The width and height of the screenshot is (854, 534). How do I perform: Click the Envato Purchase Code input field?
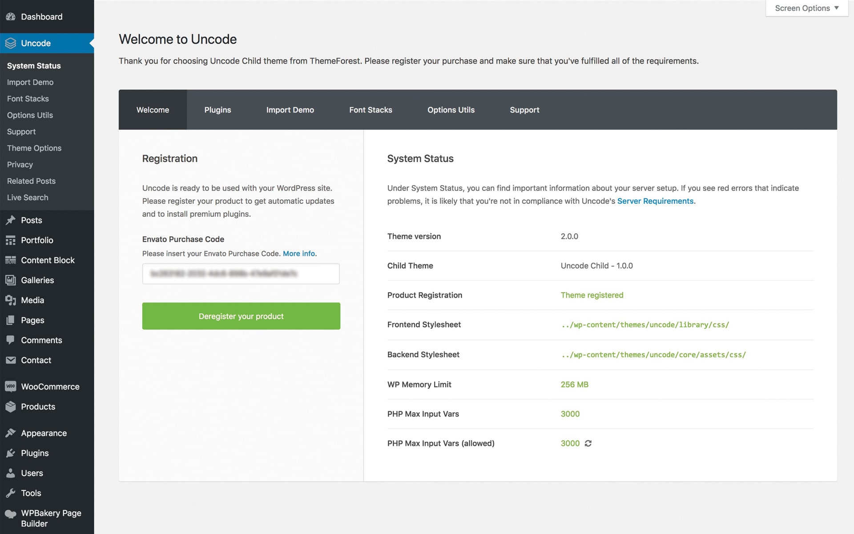[x=241, y=273]
